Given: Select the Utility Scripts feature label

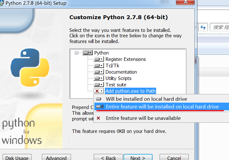Looking at the screenshot, I should click(118, 78).
